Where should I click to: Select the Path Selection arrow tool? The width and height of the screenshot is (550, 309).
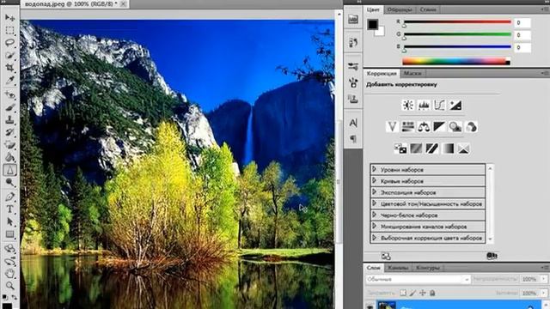tap(9, 221)
